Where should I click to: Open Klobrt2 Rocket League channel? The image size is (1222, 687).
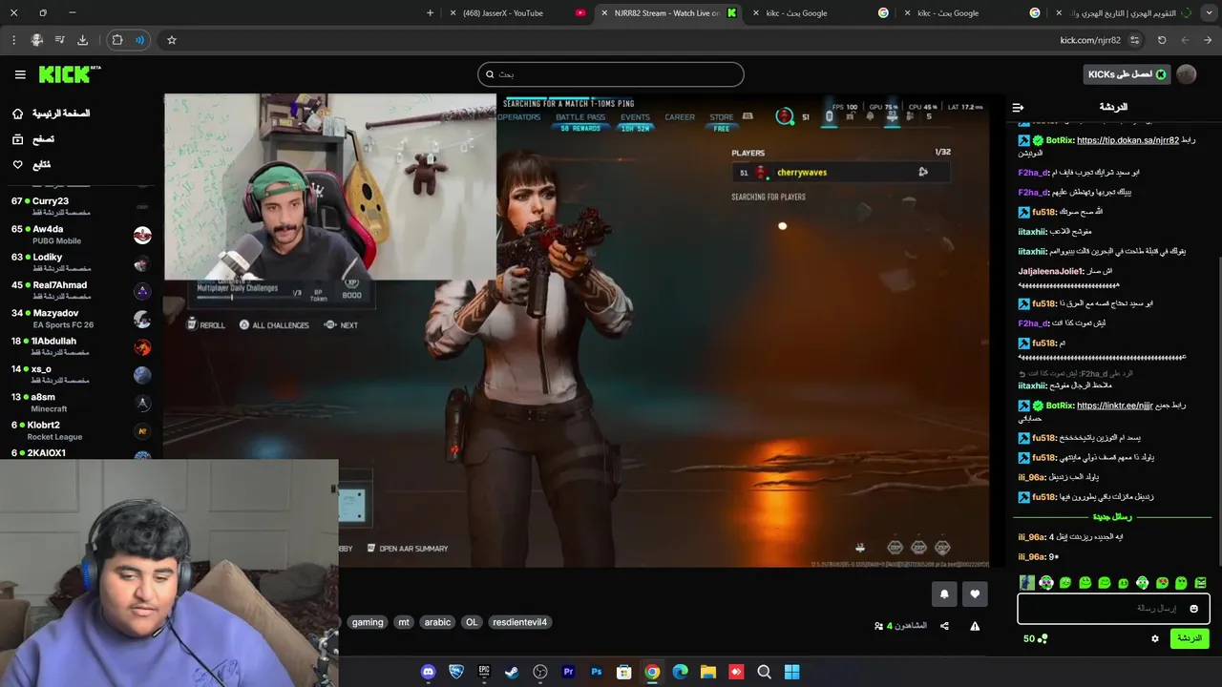tap(80, 430)
